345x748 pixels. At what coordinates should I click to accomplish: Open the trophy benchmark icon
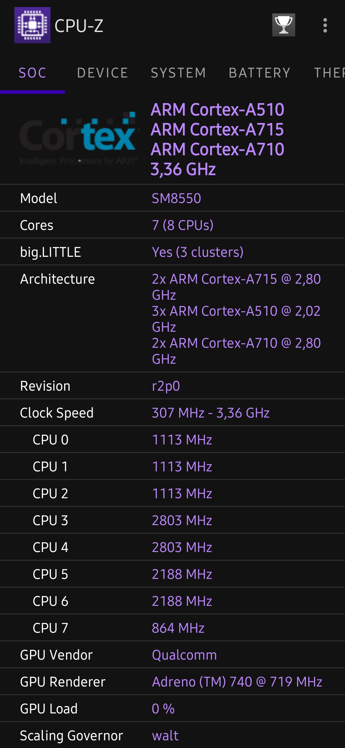coord(283,25)
